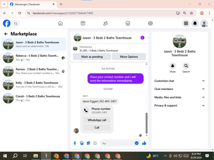
Task: Click the chat scrollbar thumb
Action: point(146,123)
